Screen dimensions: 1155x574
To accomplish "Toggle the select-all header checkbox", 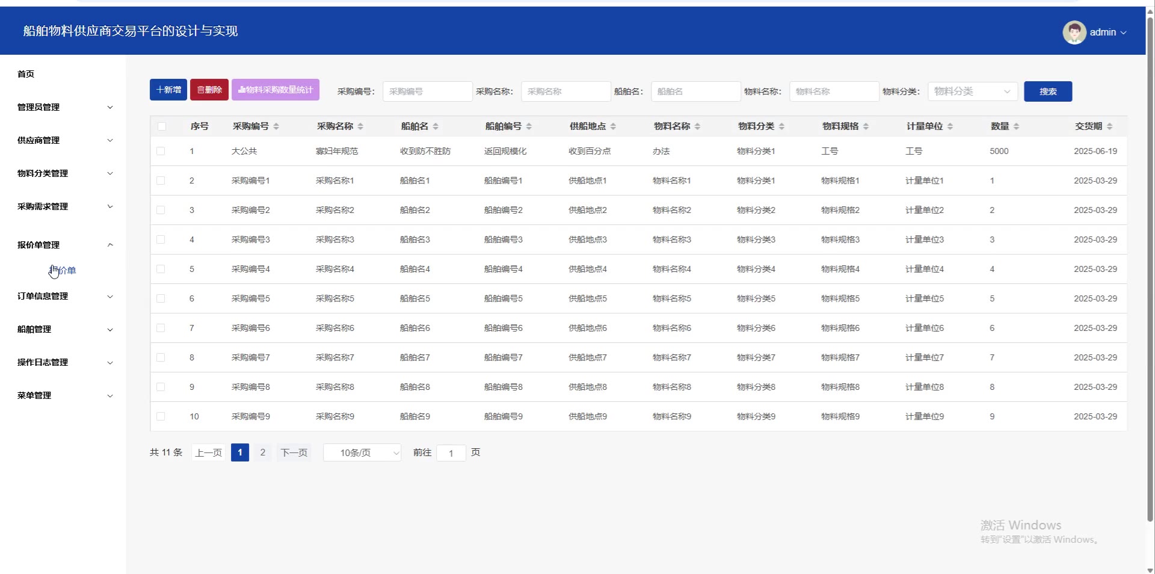I will pos(161,126).
